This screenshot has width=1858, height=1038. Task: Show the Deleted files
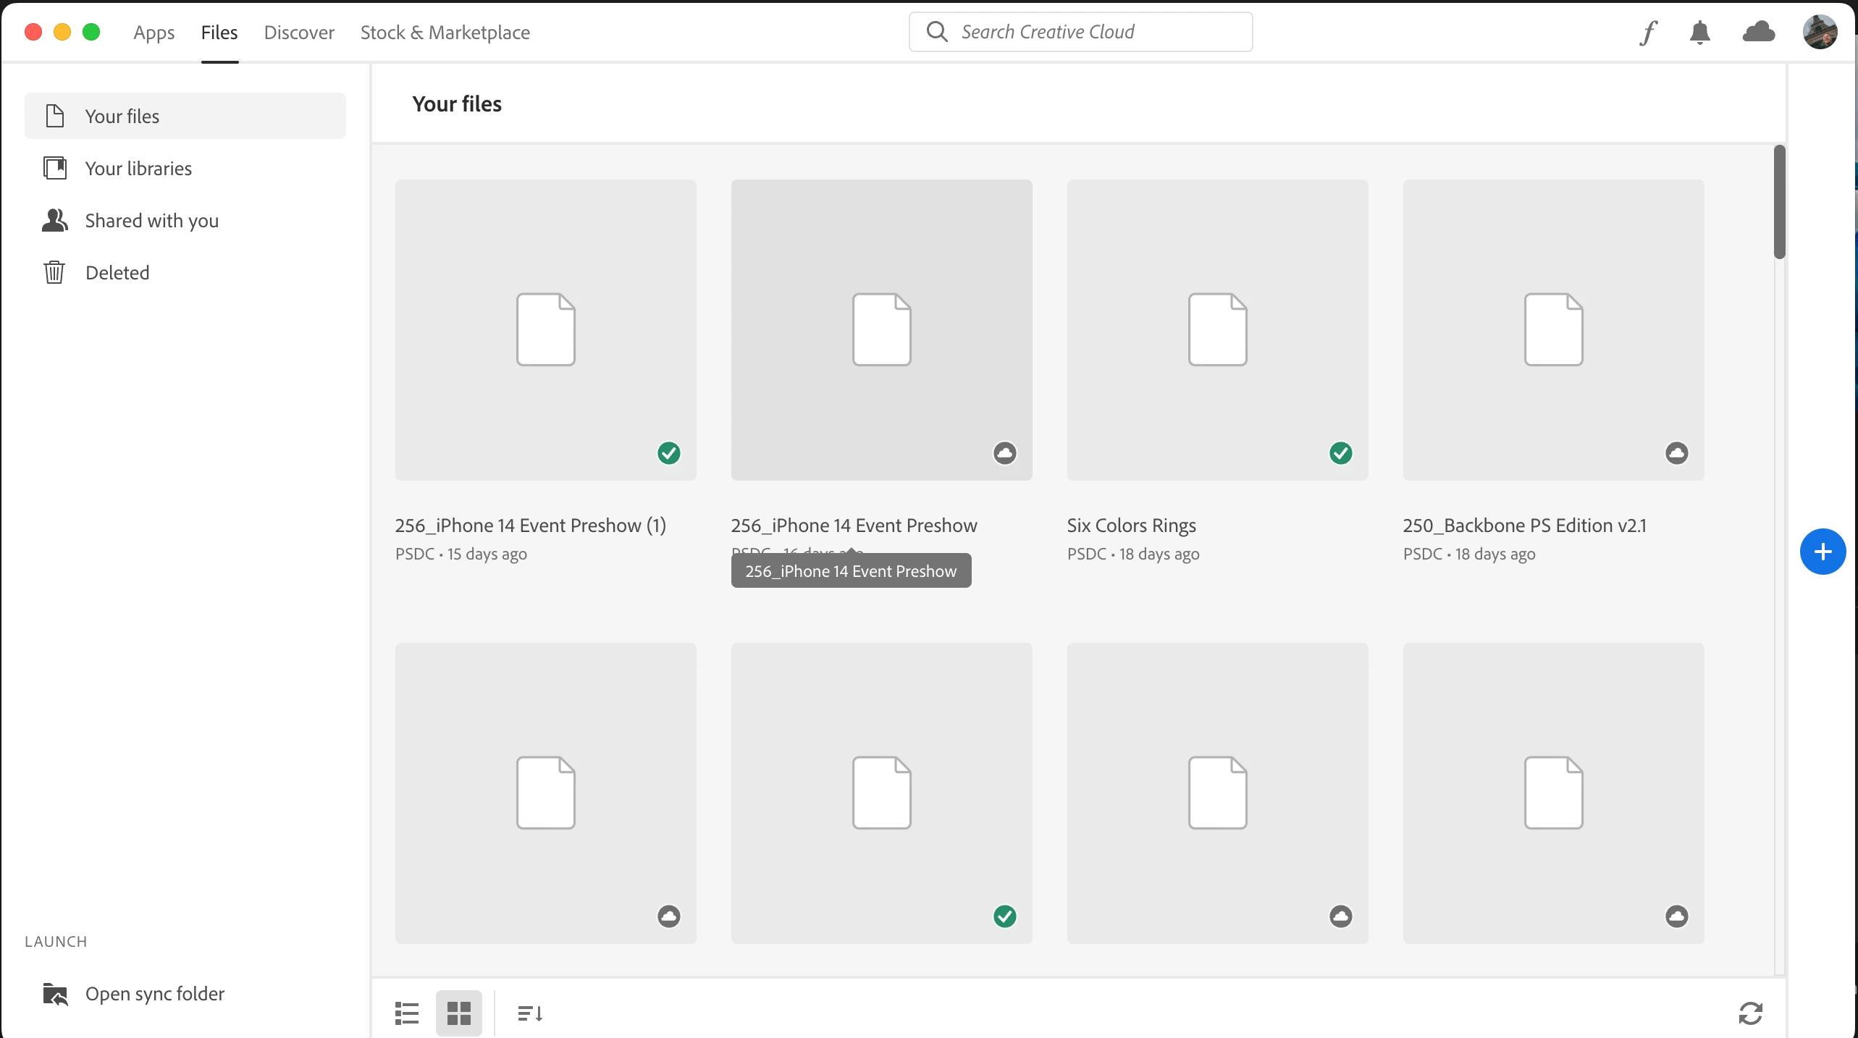[117, 273]
